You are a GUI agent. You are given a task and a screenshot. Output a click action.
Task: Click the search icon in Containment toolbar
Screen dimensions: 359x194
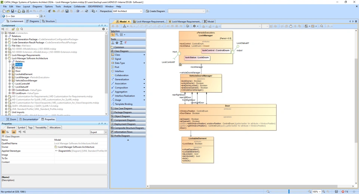[x=22, y=29]
